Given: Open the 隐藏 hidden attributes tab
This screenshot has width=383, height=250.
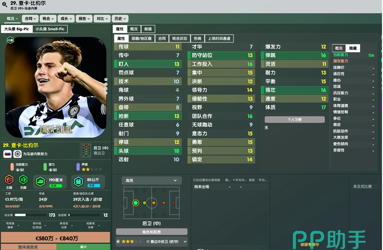Looking at the screenshot, I should tap(353, 48).
